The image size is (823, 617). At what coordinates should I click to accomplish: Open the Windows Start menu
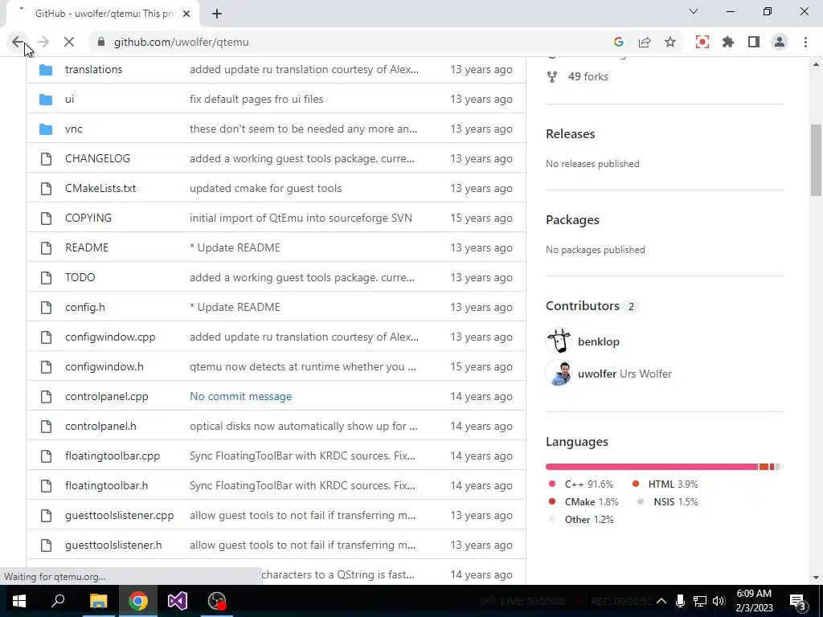pos(19,601)
